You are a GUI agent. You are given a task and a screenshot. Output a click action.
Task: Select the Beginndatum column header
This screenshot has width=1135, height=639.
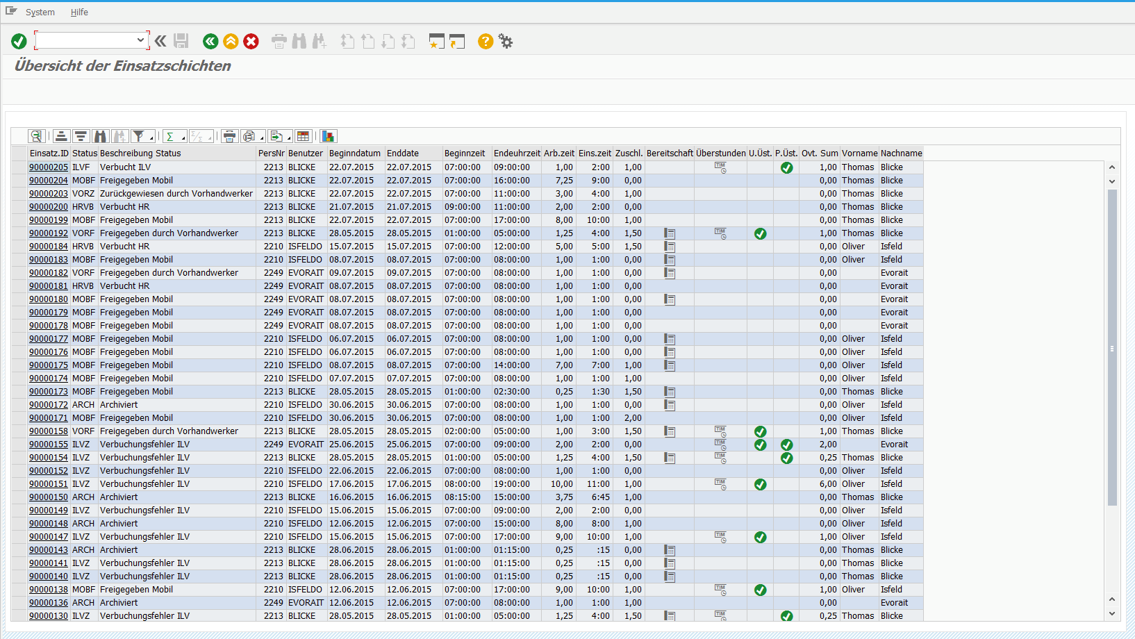tap(355, 153)
